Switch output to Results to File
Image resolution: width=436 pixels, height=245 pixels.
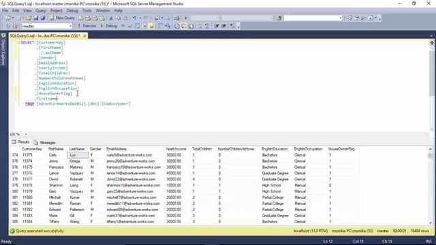[x=191, y=26]
